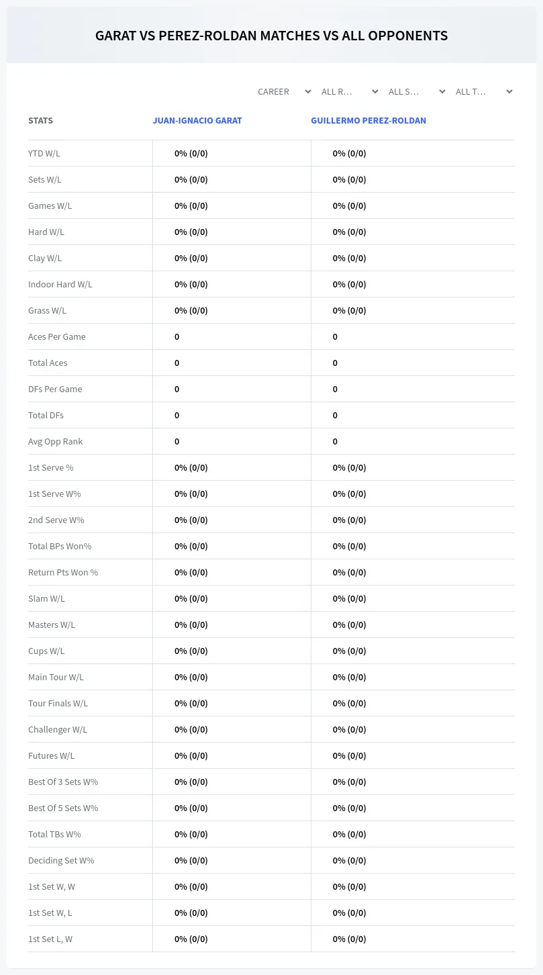
Task: Click Perez-Roldan's 1st Set L, W value
Action: (350, 939)
